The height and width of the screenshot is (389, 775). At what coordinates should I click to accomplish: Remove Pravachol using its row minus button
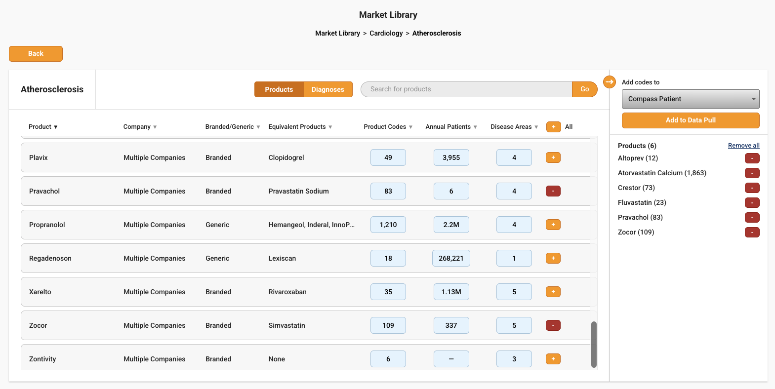point(553,191)
